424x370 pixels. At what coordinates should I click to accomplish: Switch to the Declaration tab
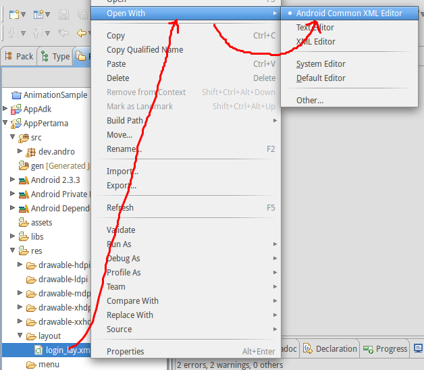point(330,349)
